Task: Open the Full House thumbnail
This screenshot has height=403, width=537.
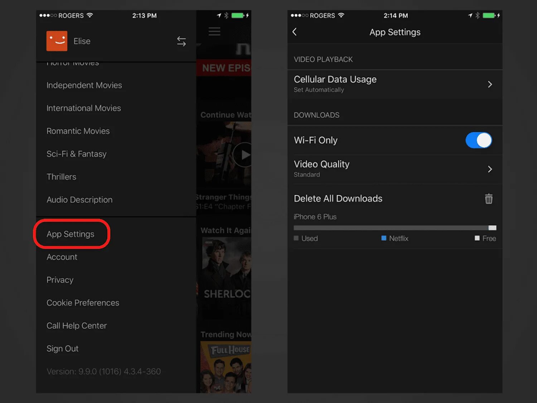Action: 226,367
